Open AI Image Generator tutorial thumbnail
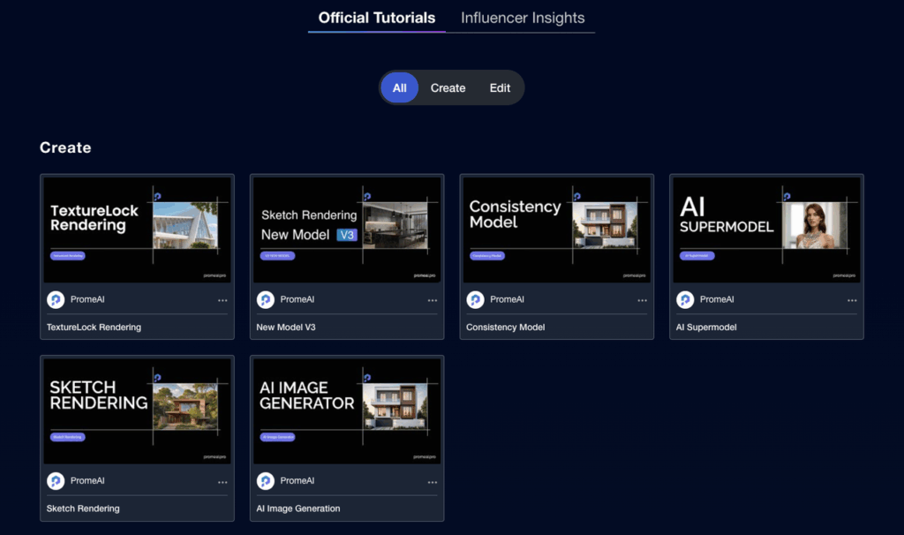Viewport: 904px width, 535px height. (x=347, y=411)
